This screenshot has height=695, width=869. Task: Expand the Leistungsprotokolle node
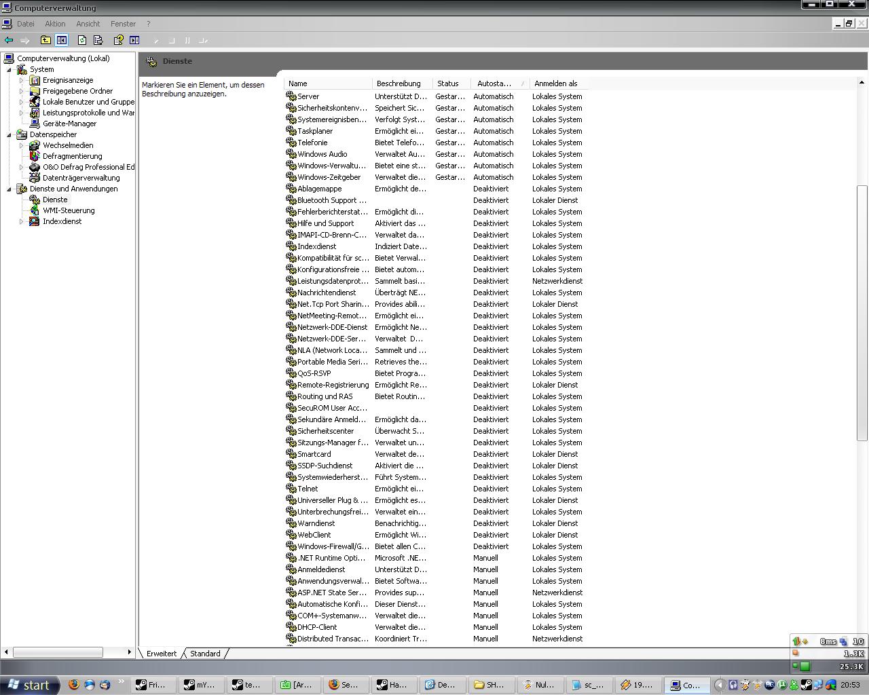pyautogui.click(x=21, y=113)
